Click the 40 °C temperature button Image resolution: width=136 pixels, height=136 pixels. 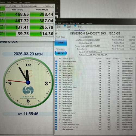[61, 53]
